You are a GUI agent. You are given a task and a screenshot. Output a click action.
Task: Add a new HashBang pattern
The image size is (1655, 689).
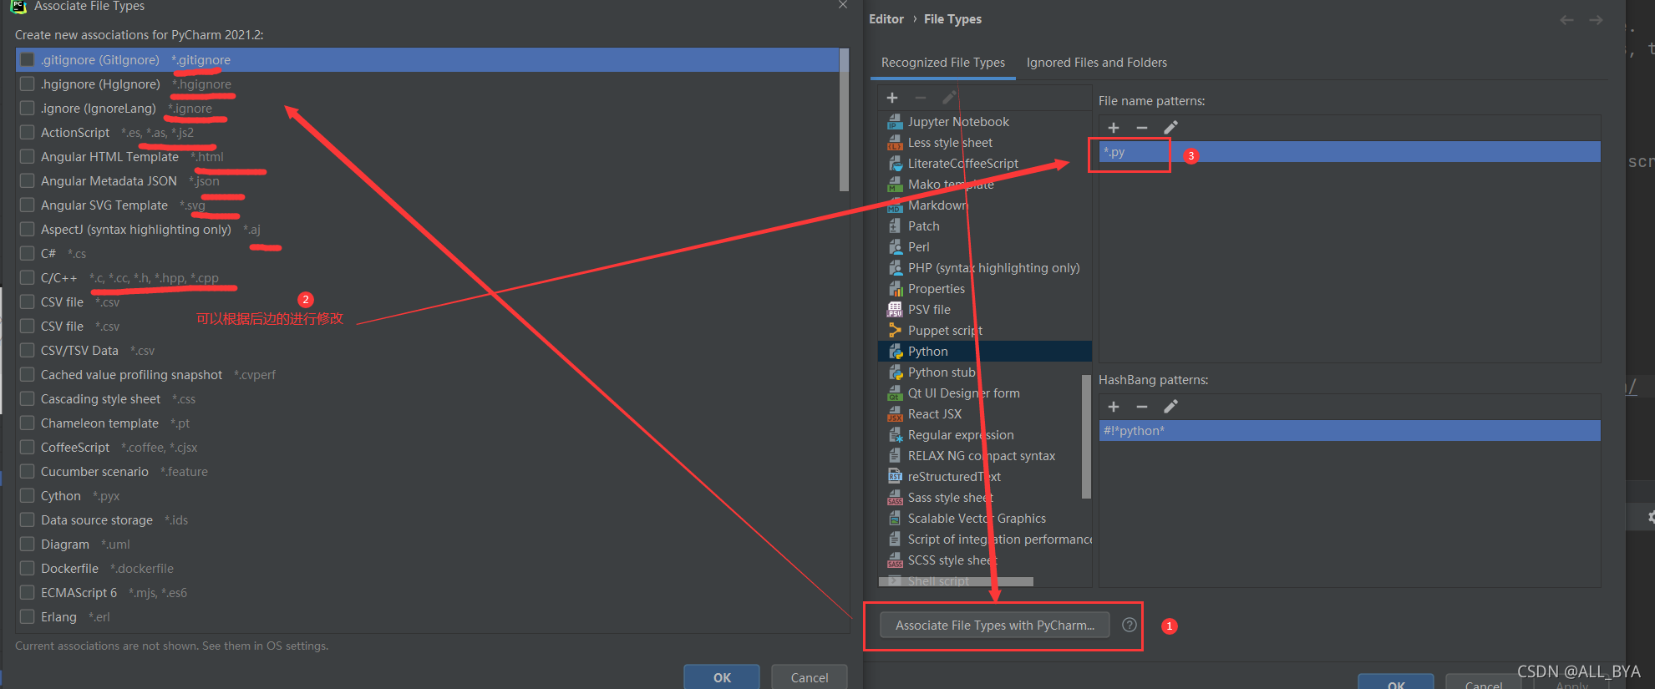[1114, 407]
